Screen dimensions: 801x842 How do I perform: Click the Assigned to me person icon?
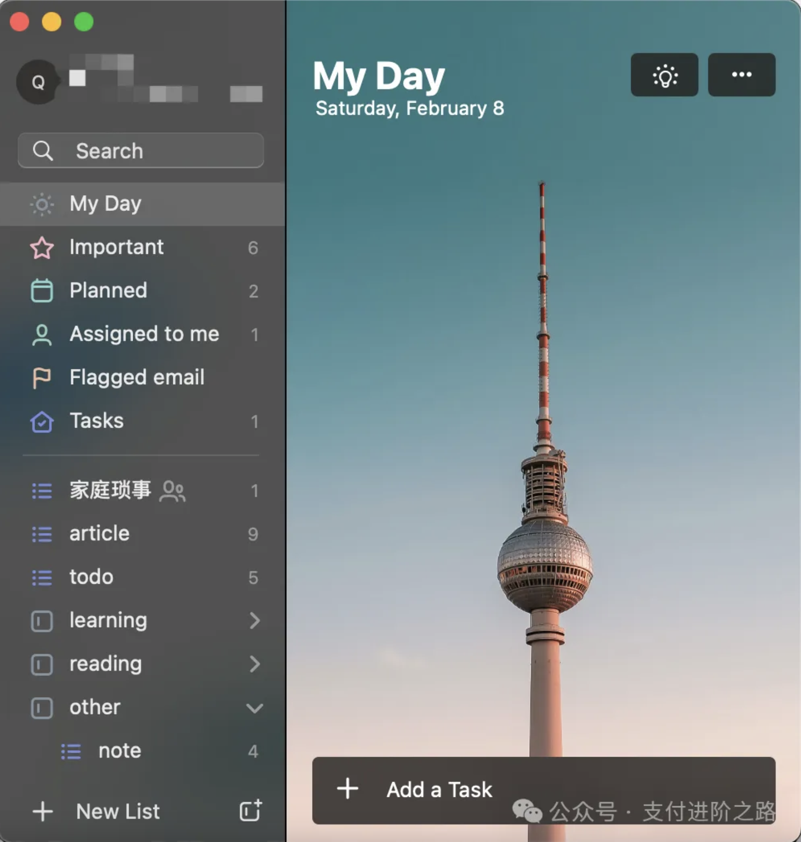(x=42, y=335)
